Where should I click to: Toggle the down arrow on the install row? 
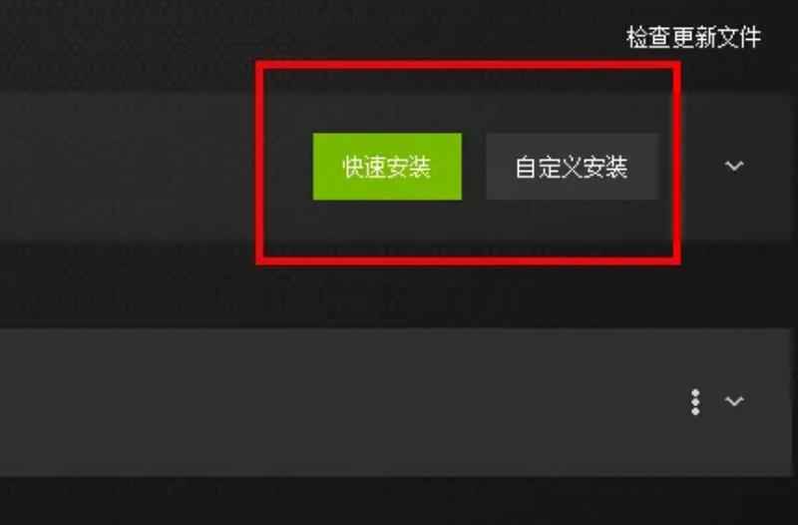(x=734, y=166)
